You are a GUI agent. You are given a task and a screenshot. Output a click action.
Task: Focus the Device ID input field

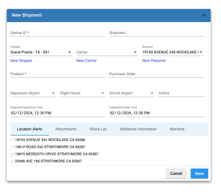57,33
